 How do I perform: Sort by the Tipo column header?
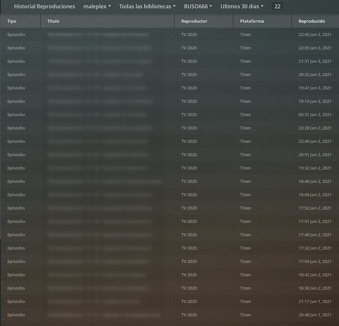click(20, 21)
